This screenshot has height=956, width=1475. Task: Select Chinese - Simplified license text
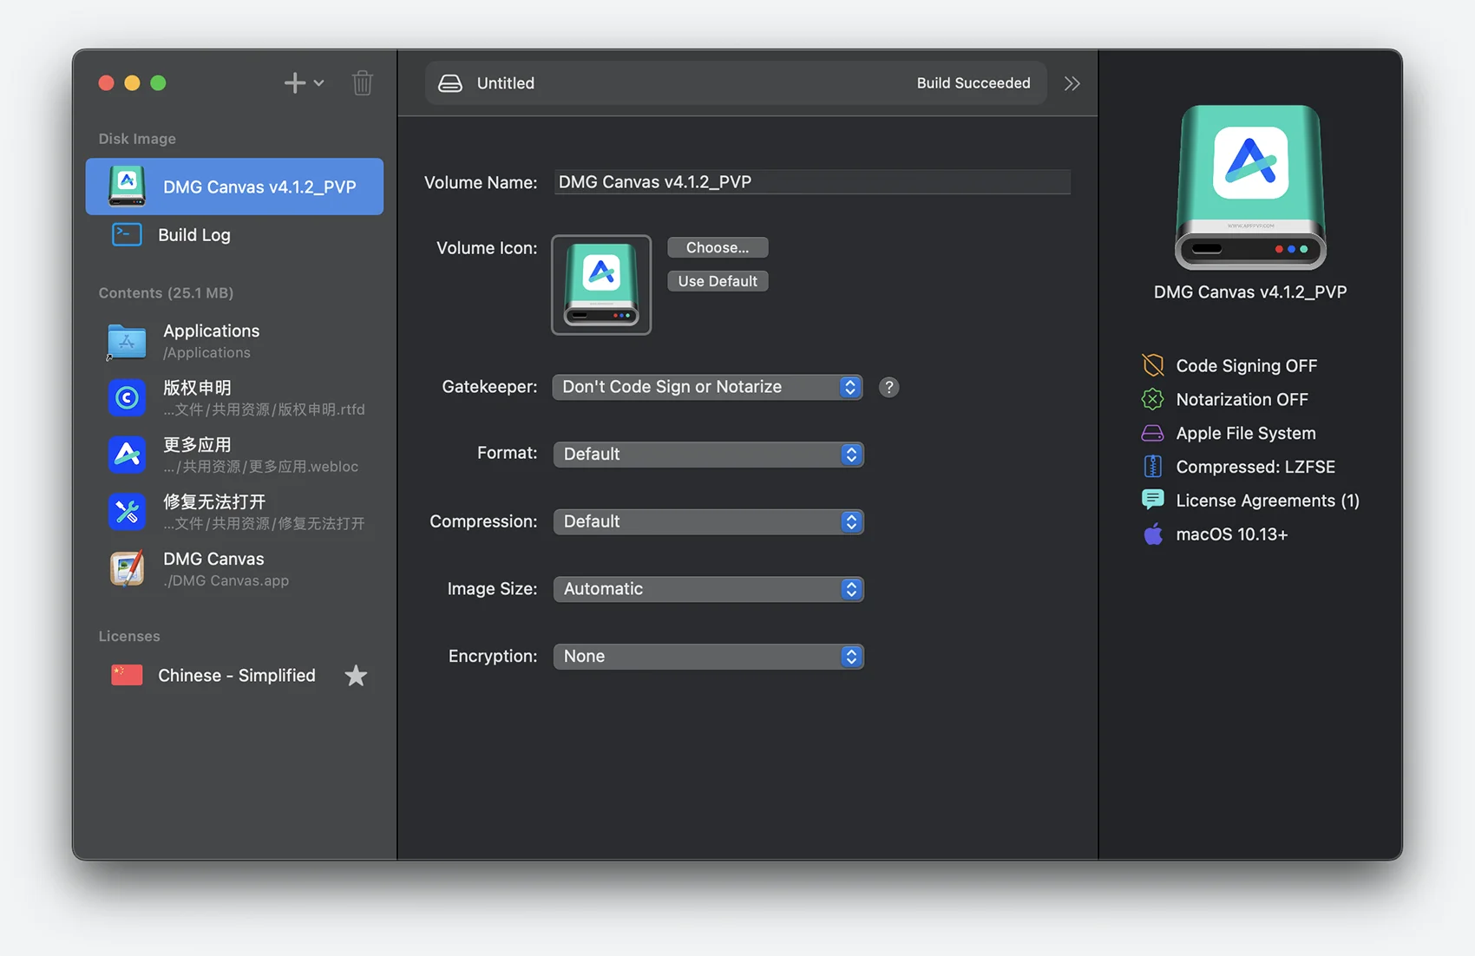coord(237,675)
